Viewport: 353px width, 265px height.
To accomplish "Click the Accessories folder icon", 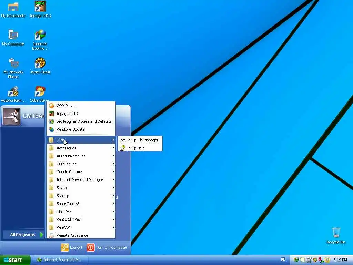I will pyautogui.click(x=52, y=148).
